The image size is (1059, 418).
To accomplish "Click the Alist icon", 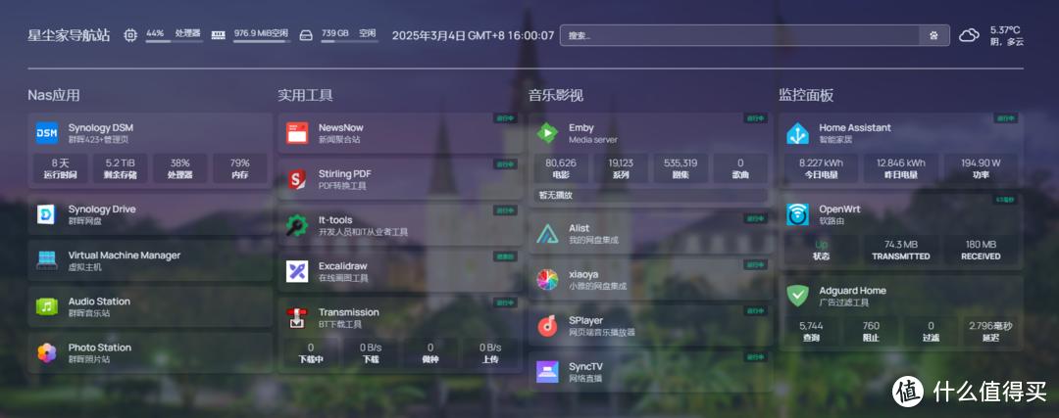I will (547, 233).
